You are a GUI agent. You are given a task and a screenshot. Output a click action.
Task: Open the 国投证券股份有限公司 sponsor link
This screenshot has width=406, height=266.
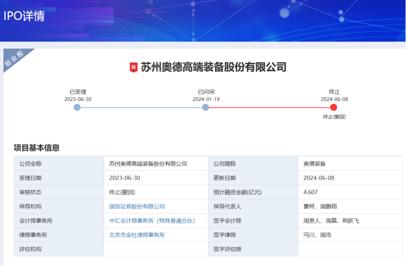click(137, 206)
